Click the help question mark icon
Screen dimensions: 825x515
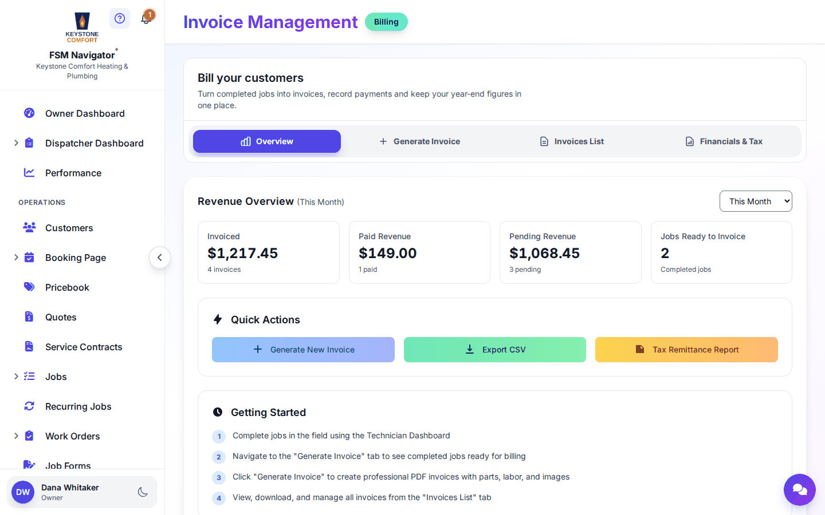(120, 18)
